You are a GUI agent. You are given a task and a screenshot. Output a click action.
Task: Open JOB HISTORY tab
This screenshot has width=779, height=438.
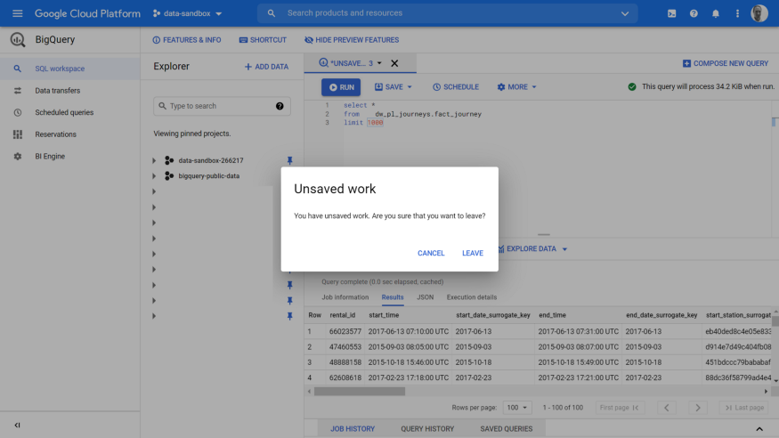pos(353,428)
